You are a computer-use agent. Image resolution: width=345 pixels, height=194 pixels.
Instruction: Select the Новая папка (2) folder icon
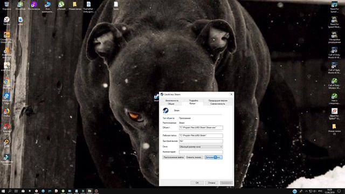[x=334, y=129]
